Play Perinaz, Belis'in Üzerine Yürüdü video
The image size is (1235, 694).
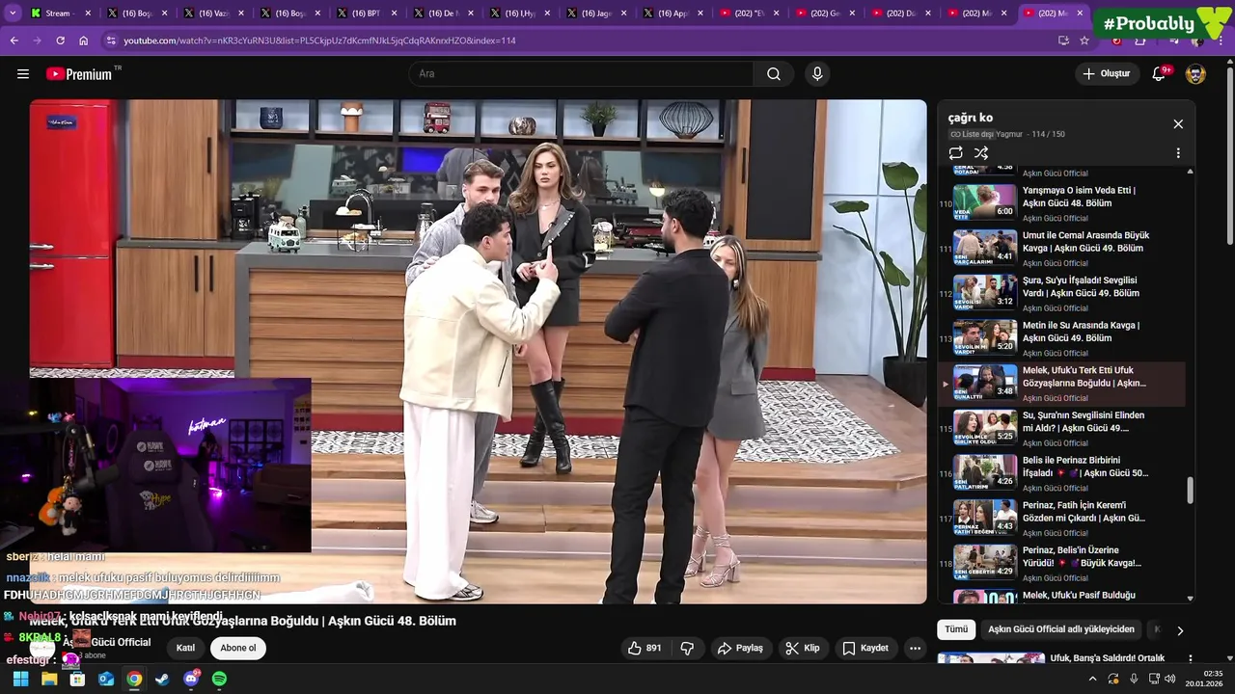point(1061,563)
